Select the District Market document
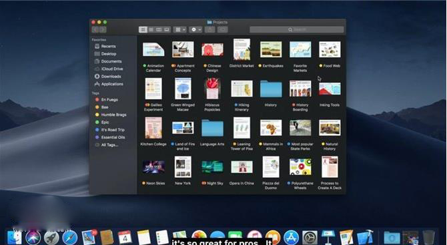The width and height of the screenshot is (447, 245). (x=242, y=49)
